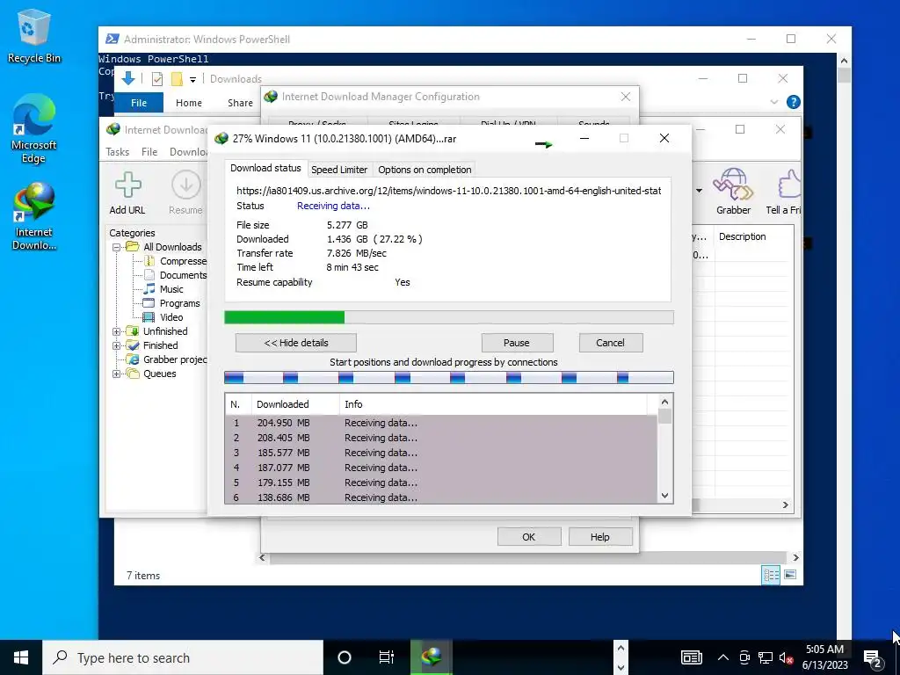Open Microsoft Edge desktop shortcut
The image size is (900, 675).
(34, 129)
